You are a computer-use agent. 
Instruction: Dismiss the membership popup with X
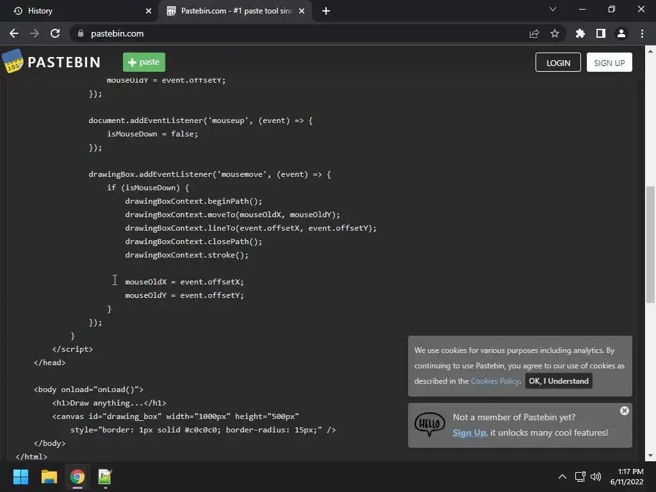coord(624,411)
